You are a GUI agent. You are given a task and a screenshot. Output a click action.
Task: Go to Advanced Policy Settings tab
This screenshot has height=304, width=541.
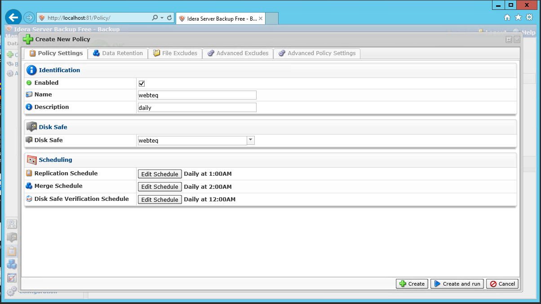pyautogui.click(x=317, y=53)
